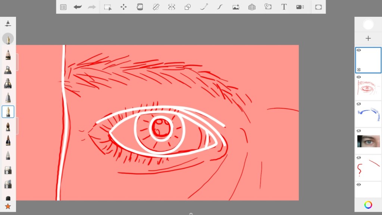Select the Text tool
Viewport: 382px width, 215px height.
[x=284, y=7]
